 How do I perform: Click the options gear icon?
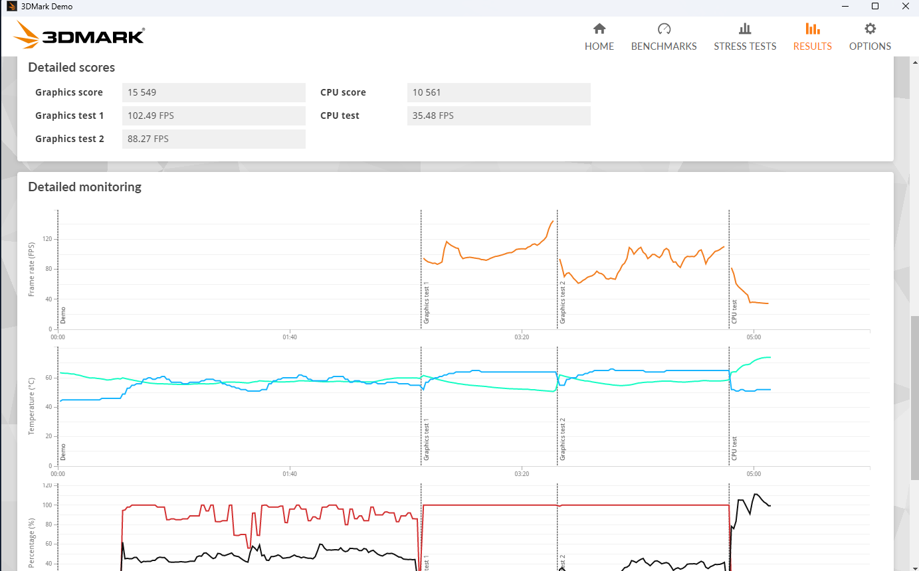click(870, 29)
